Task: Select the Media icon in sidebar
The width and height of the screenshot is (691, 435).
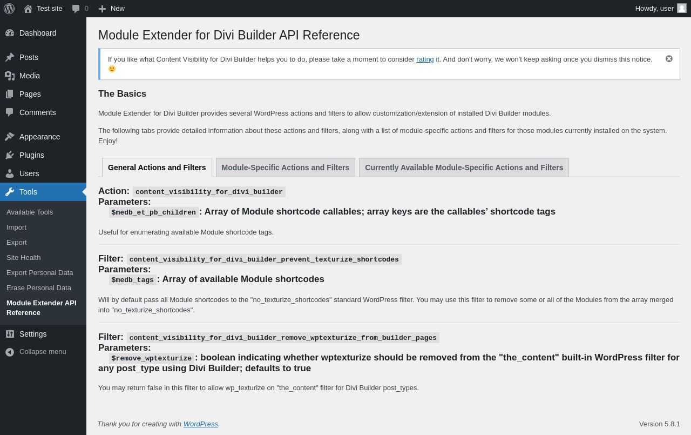Action: coord(10,76)
